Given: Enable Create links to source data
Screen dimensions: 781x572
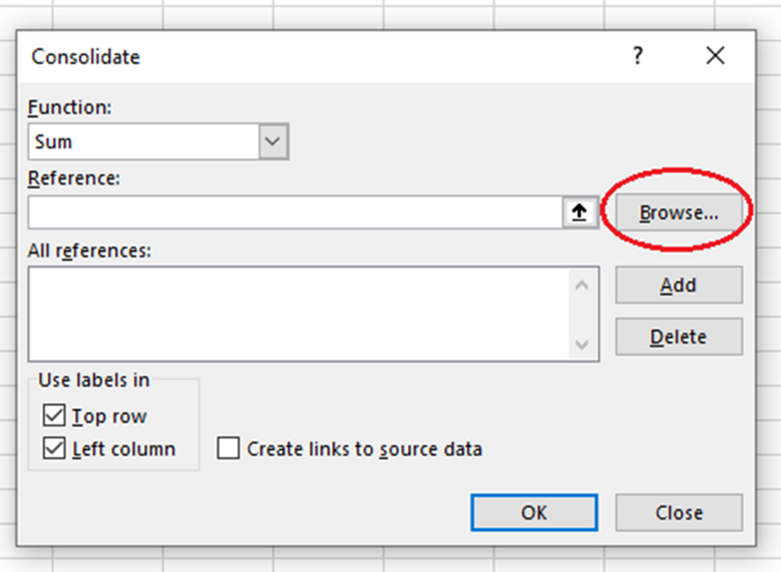Looking at the screenshot, I should tap(228, 448).
